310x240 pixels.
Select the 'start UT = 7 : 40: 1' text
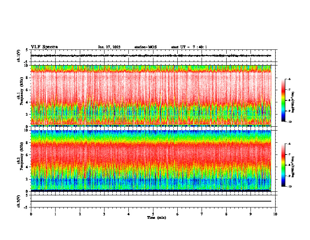pos(189,47)
